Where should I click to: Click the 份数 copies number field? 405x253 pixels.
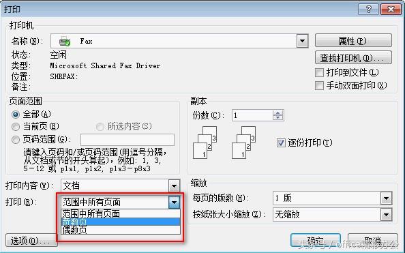252,115
